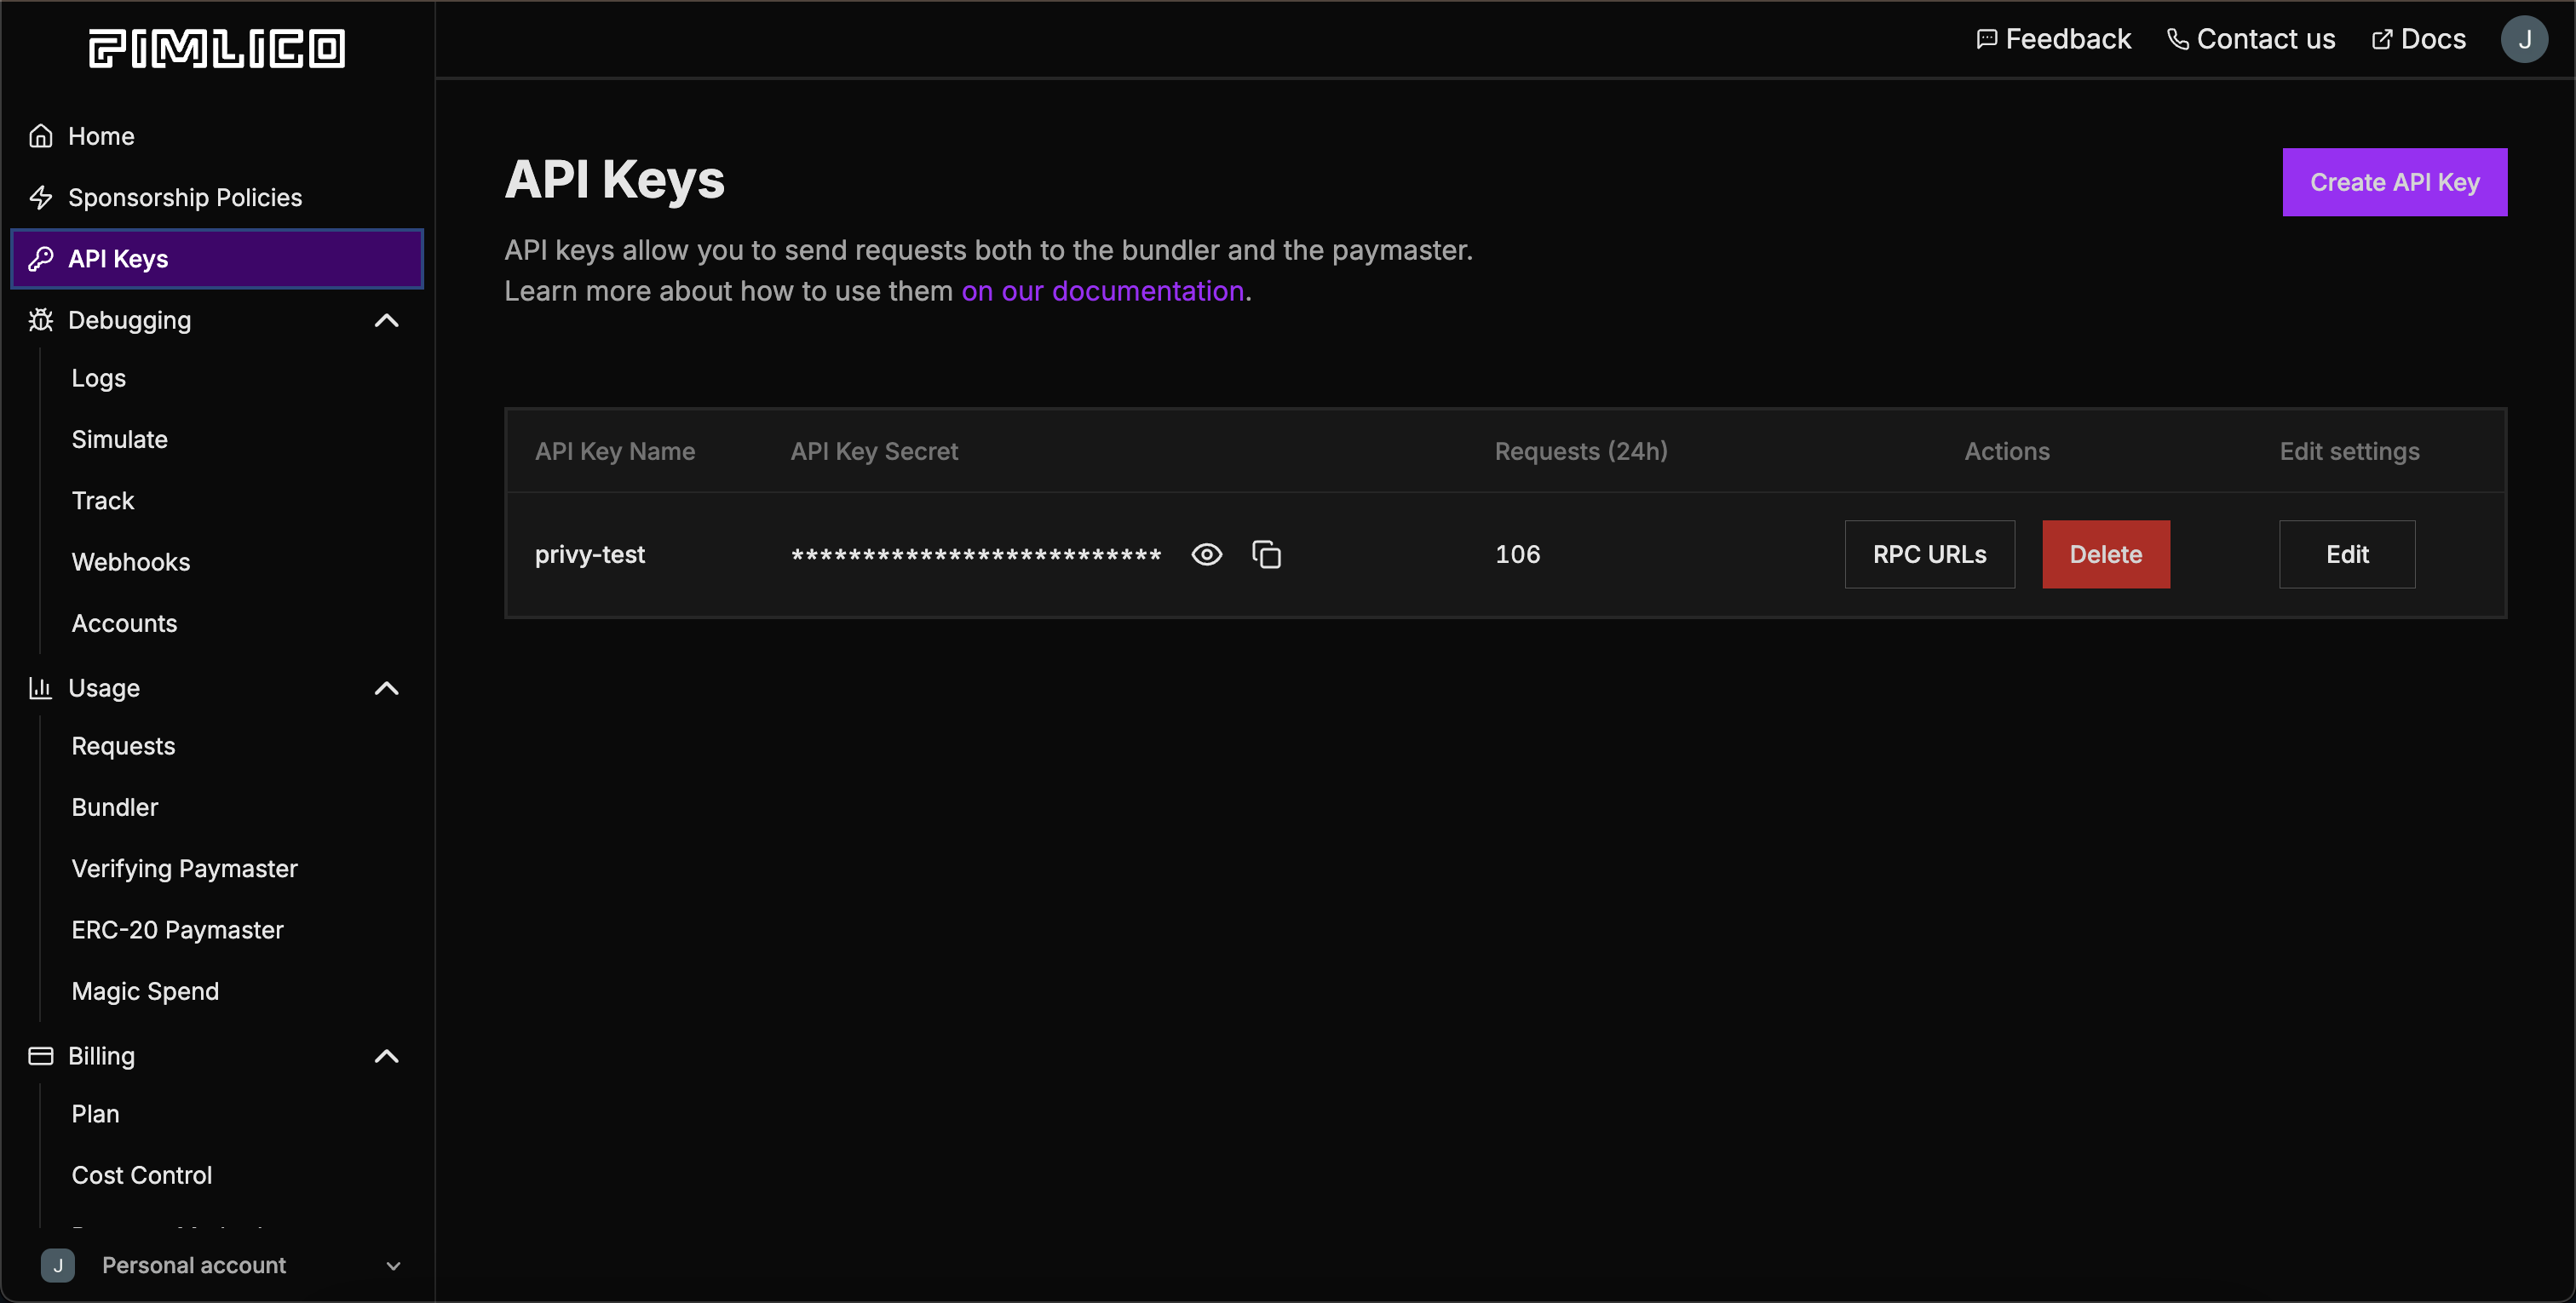
Task: Collapse the Usage section
Action: [x=386, y=688]
